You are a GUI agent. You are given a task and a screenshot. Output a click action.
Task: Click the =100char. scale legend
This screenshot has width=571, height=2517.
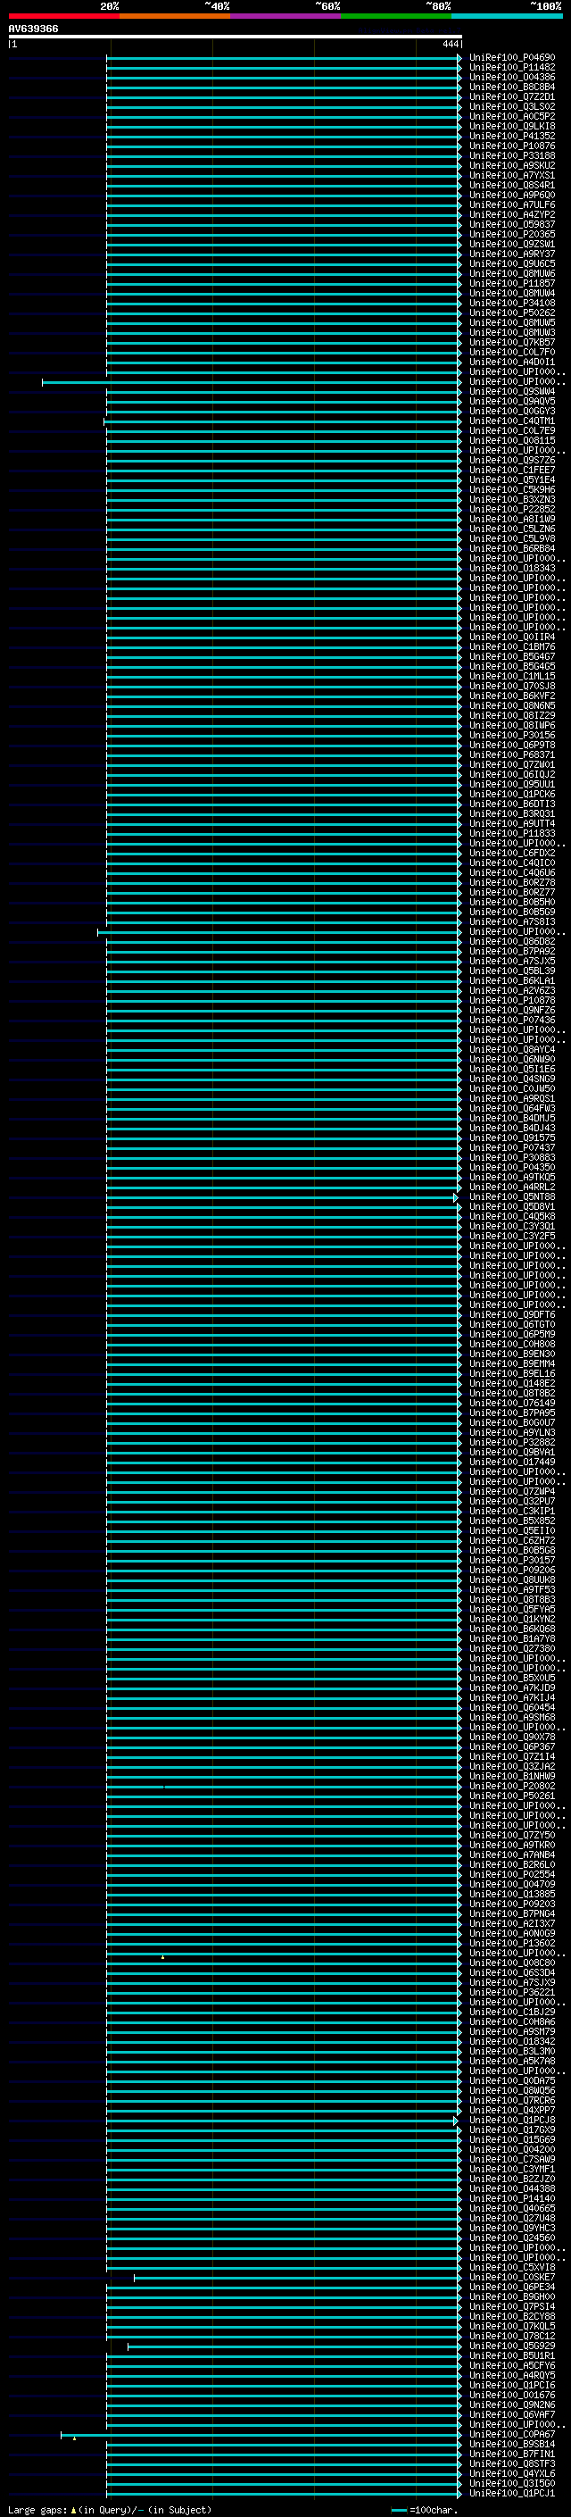[425, 2511]
